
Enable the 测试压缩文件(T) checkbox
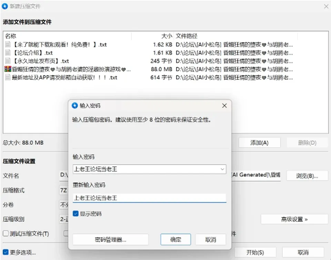(6, 233)
